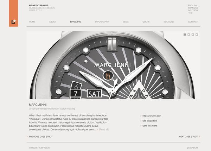Open the http://www.link.com link
This screenshot has height=151, width=211.
pyautogui.click(x=152, y=116)
